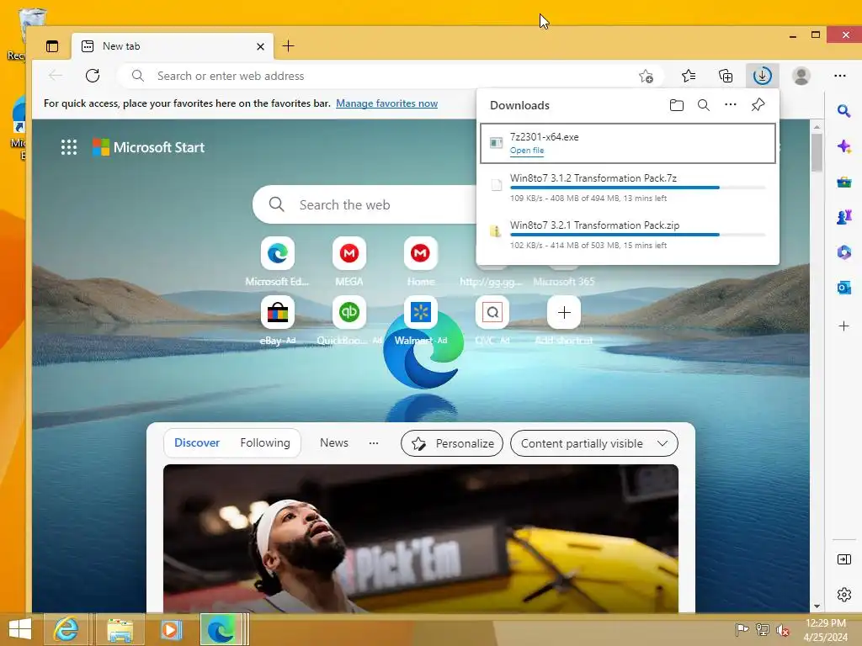
Task: Open the profile avatar icon
Action: [x=801, y=76]
